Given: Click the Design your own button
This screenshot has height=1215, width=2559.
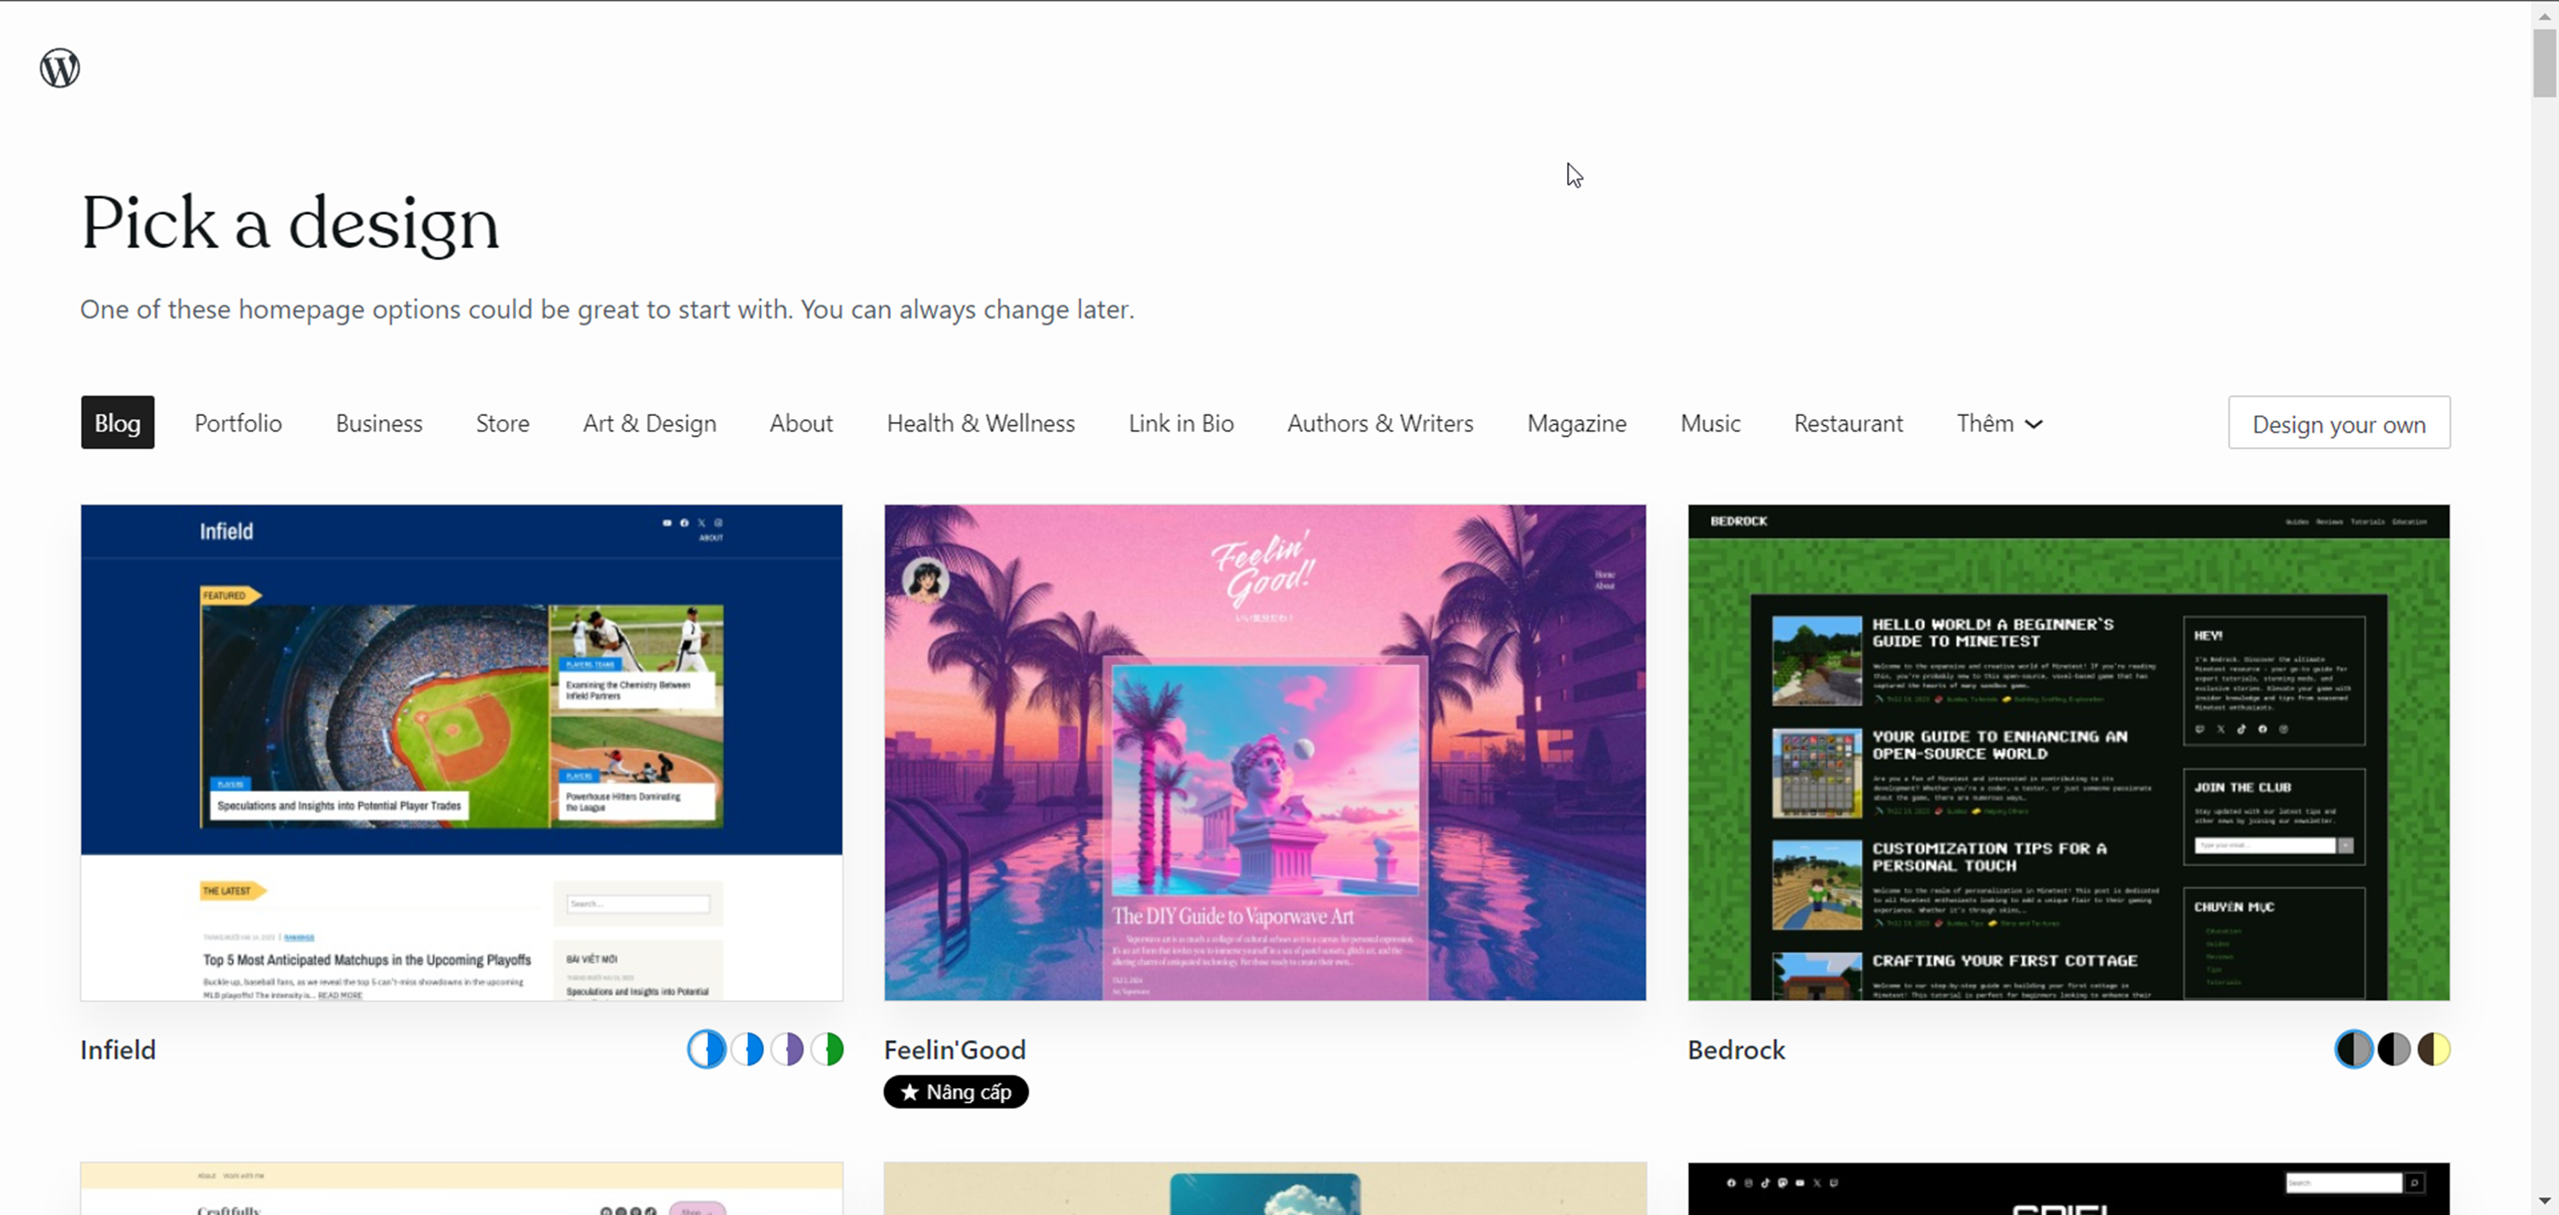Looking at the screenshot, I should (x=2338, y=423).
